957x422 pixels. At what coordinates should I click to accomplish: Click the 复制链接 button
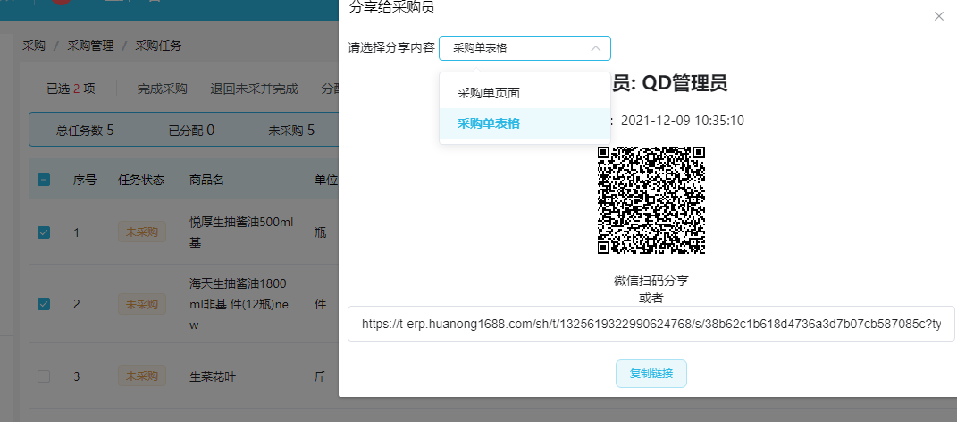click(x=651, y=374)
